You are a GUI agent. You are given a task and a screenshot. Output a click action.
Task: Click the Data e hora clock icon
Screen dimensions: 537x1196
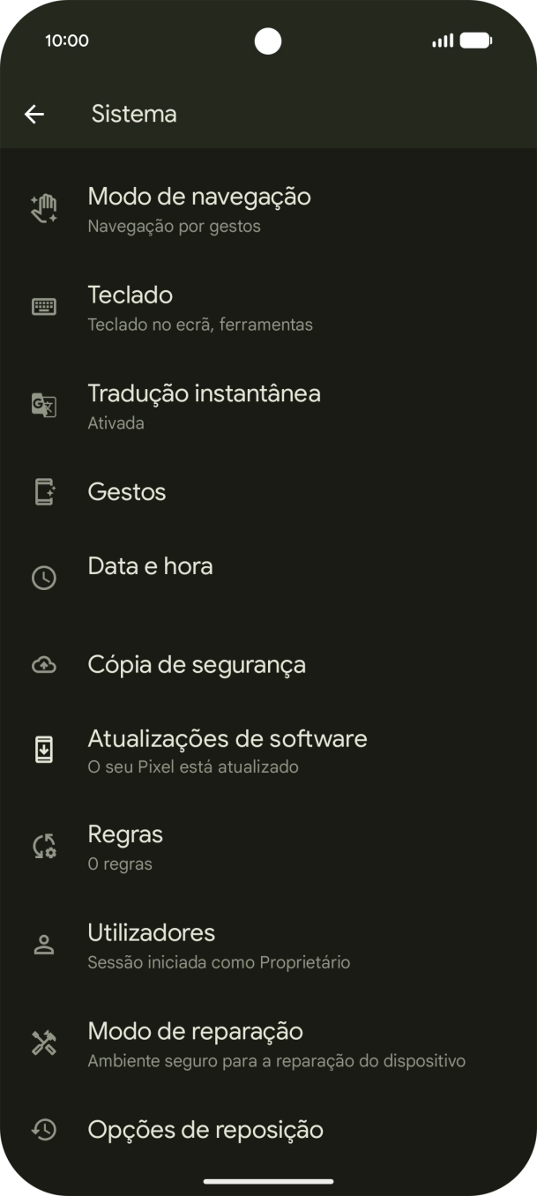pos(43,577)
